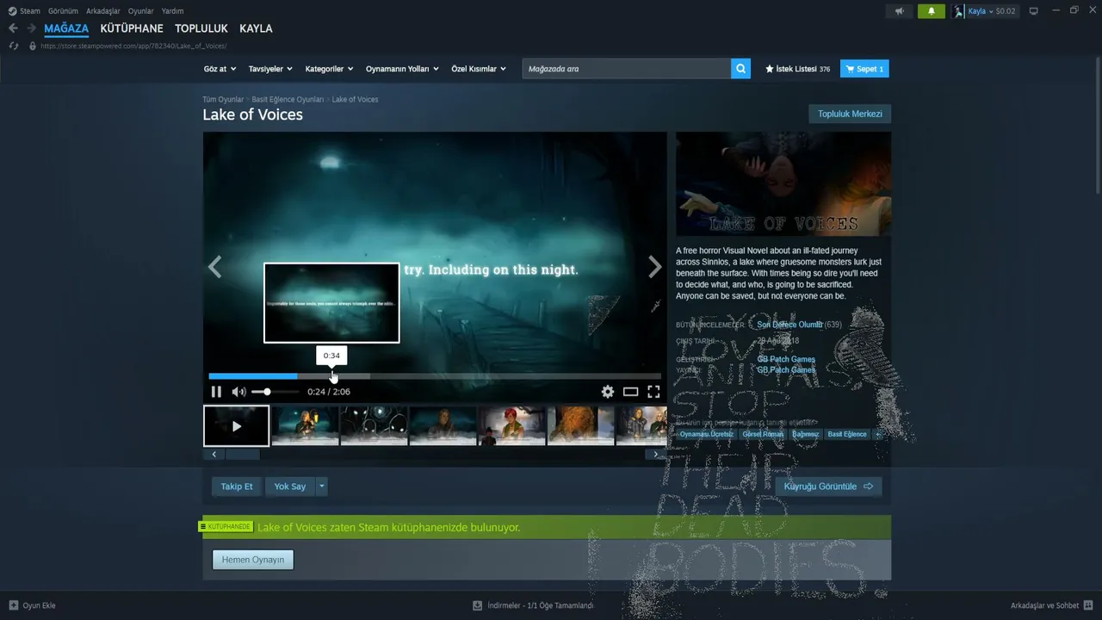Go to next media with right arrow

click(x=654, y=267)
